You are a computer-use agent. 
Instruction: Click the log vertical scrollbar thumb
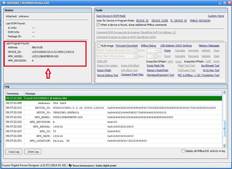224,128
